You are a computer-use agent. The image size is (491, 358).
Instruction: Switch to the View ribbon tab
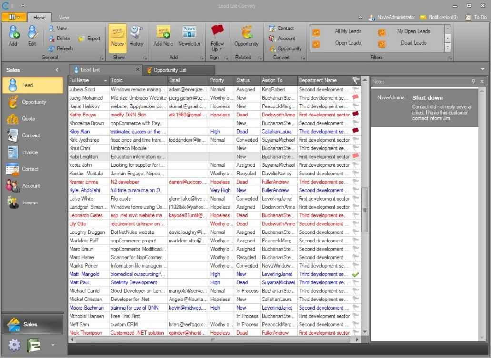(x=64, y=18)
